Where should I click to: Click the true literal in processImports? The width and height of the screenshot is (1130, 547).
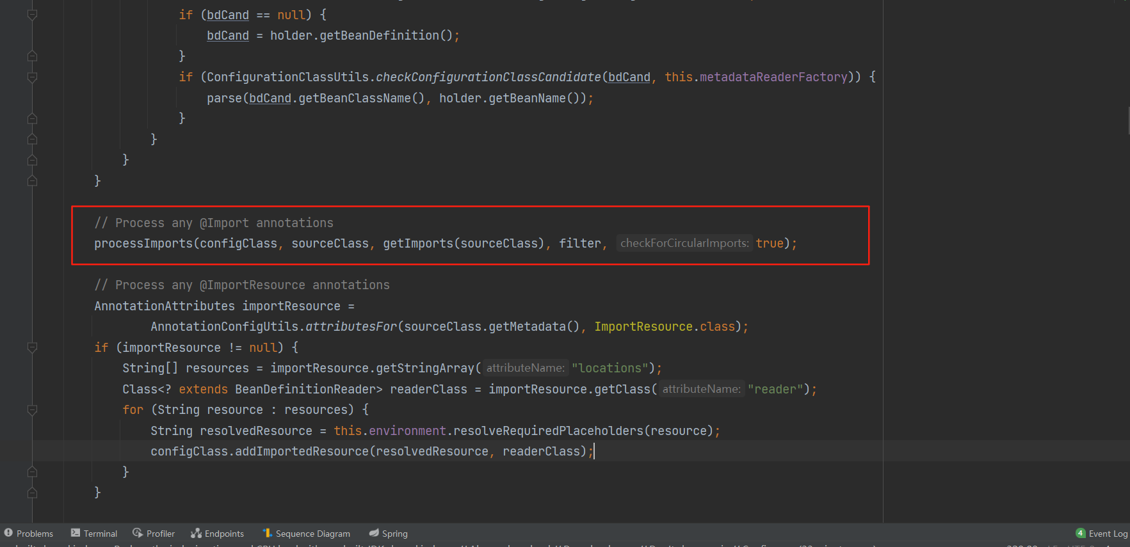[770, 243]
